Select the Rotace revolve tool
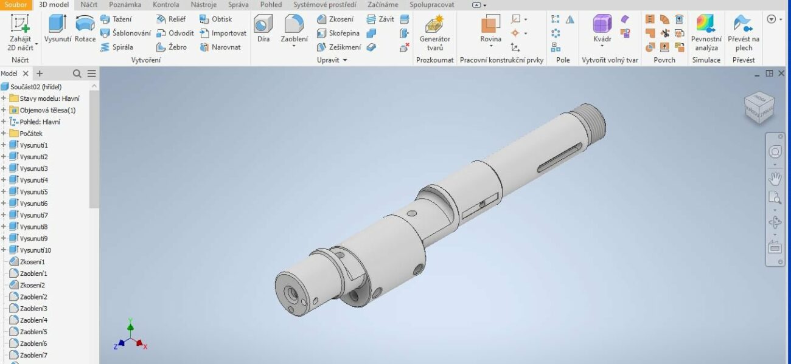The width and height of the screenshot is (791, 364). (x=85, y=29)
